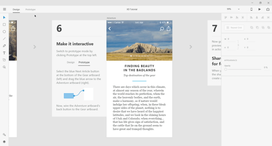Activate the Zoom magnifier tool
272x146 pixels.
pyautogui.click(x=4, y=67)
